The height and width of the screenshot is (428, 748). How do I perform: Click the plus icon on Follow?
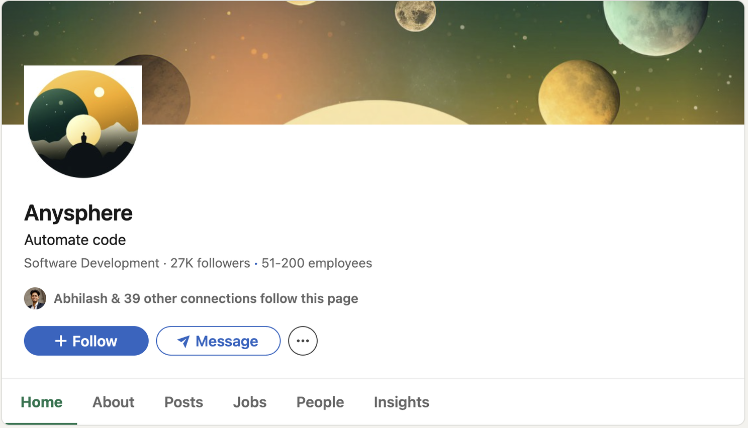[x=61, y=341]
